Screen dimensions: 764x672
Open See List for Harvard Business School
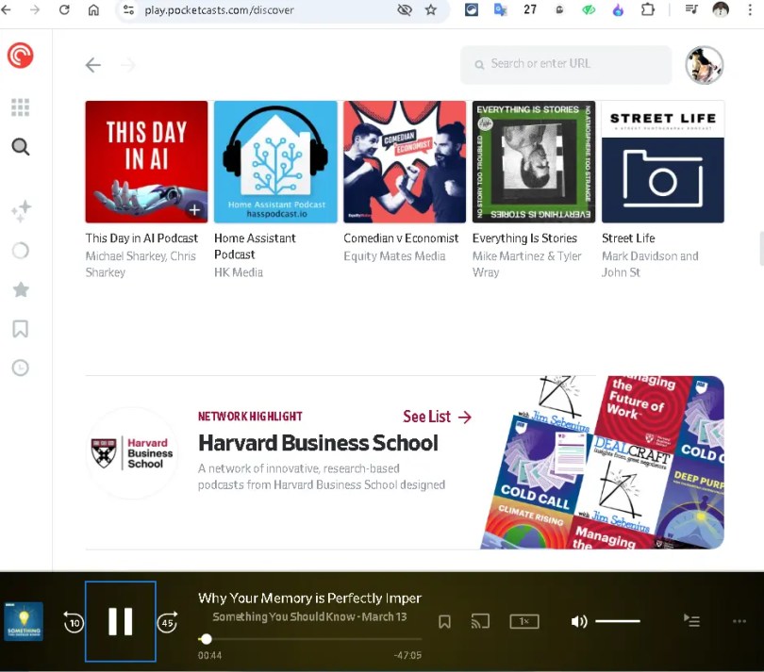pos(437,417)
